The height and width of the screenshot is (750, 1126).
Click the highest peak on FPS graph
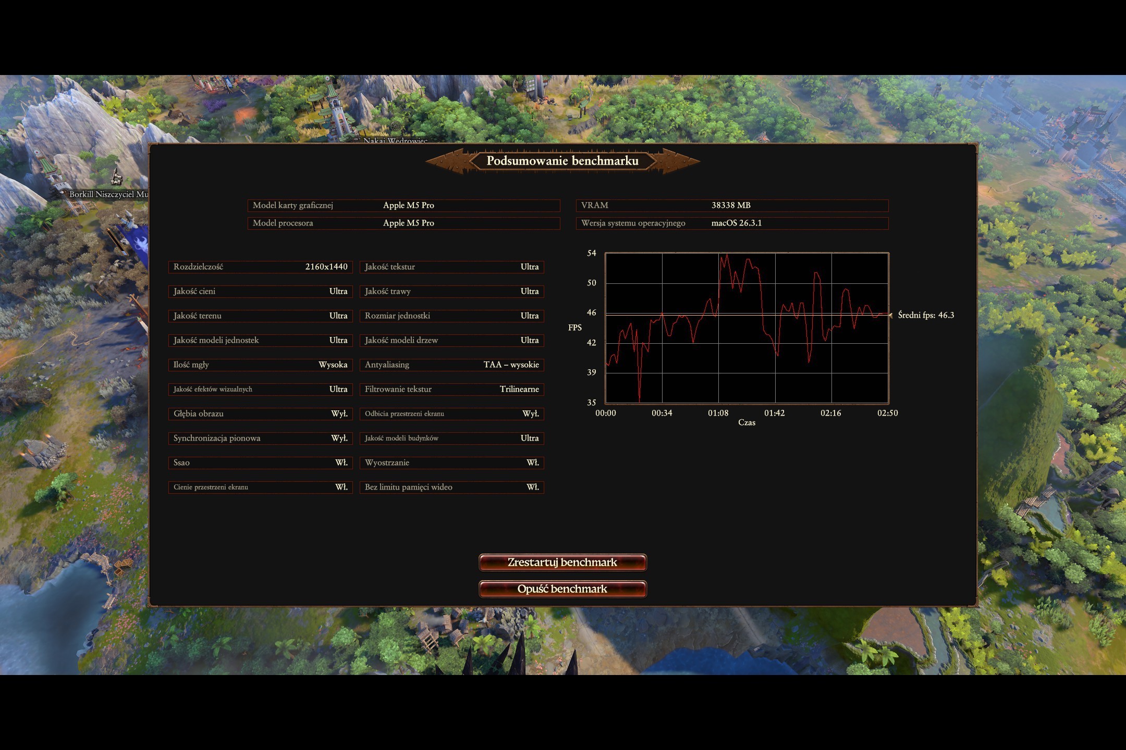pyautogui.click(x=727, y=255)
